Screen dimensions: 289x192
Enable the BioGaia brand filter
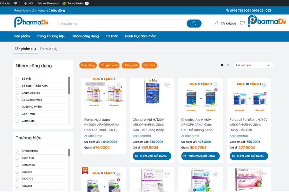pos(17,186)
